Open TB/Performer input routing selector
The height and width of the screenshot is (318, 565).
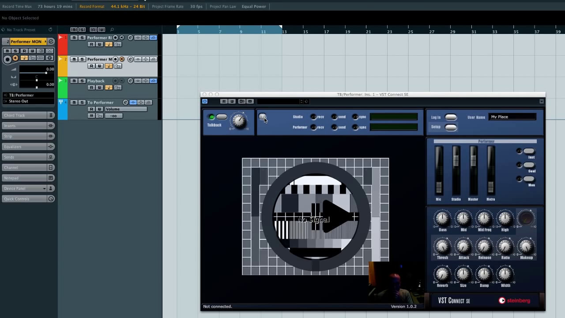29,95
